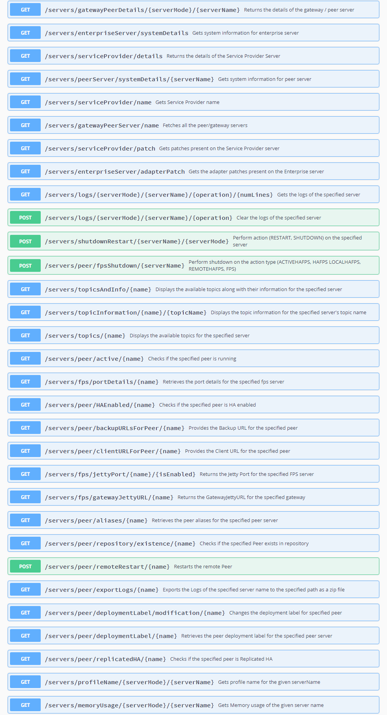387x715 pixels.
Task: Expand the serviceProvider/name endpoint
Action: coord(98,102)
